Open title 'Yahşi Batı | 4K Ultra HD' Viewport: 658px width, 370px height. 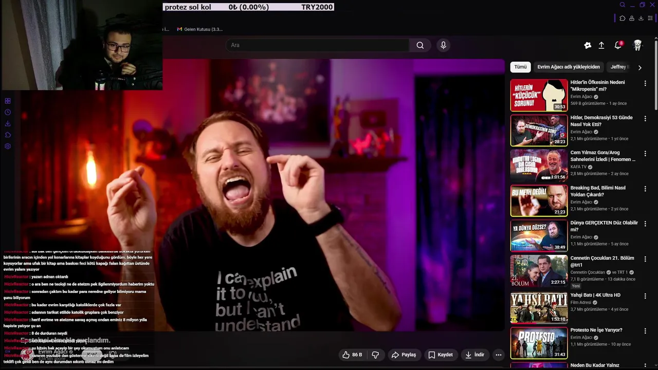pyautogui.click(x=595, y=295)
